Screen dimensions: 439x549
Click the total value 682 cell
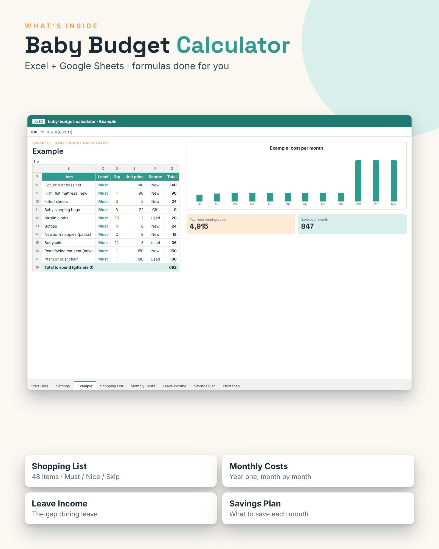(172, 267)
